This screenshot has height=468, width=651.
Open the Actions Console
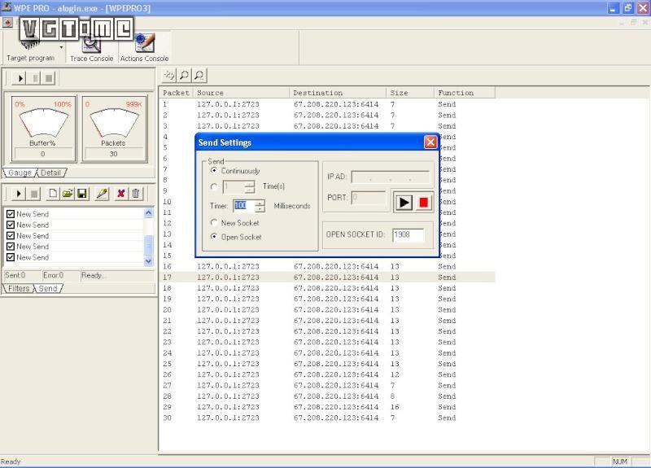144,48
